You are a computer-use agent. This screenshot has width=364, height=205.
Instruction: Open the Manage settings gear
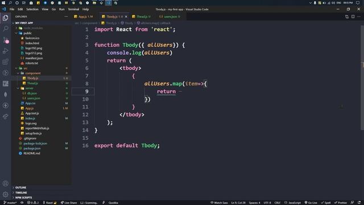point(6,194)
